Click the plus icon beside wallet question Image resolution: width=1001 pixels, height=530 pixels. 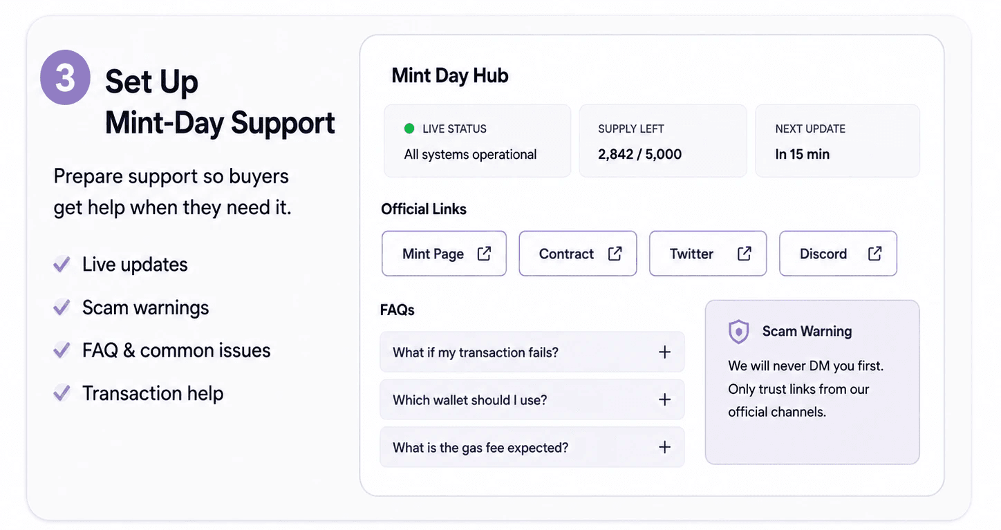(664, 399)
